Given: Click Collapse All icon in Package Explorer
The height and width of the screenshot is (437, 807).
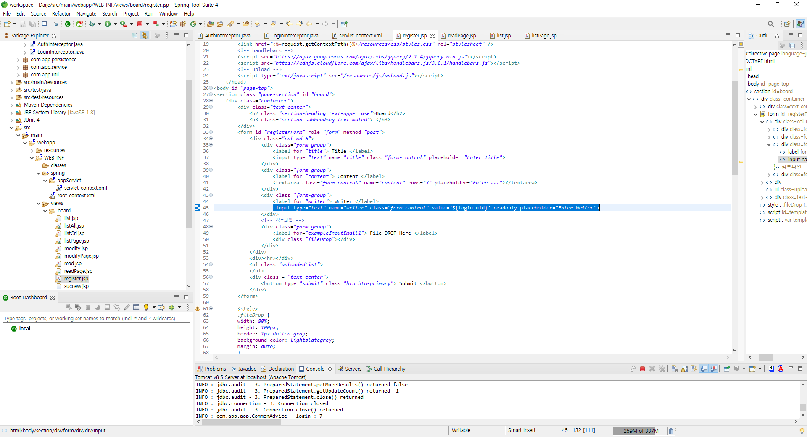Looking at the screenshot, I should pos(134,36).
